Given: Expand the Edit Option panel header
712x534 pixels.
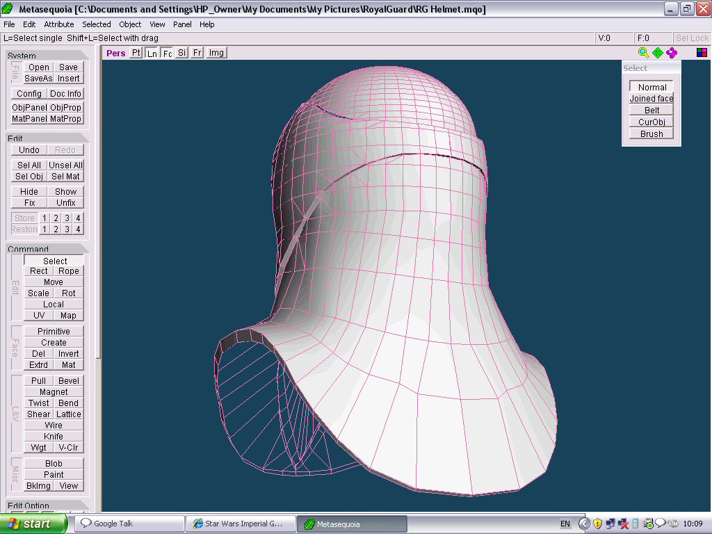Looking at the screenshot, I should [x=47, y=505].
